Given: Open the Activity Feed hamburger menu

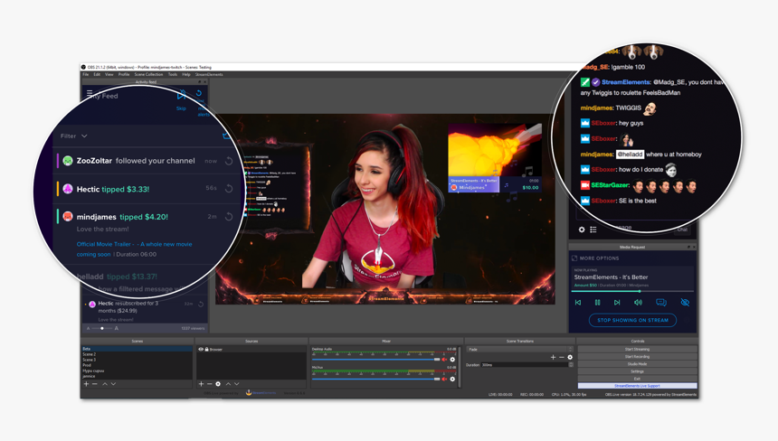Looking at the screenshot, I should tap(90, 93).
